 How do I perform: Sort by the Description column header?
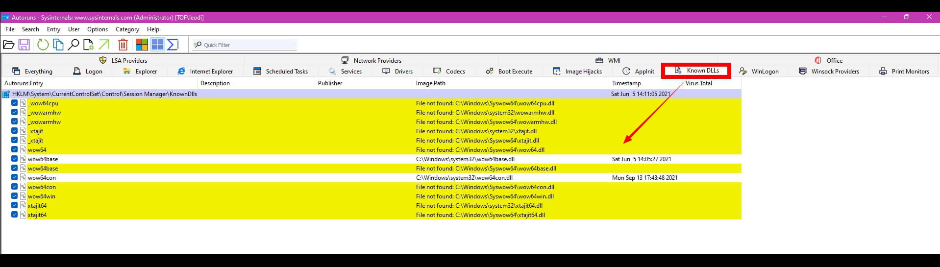coord(256,83)
